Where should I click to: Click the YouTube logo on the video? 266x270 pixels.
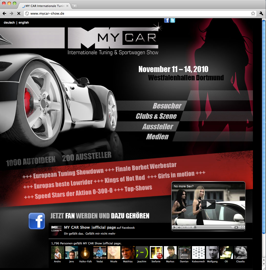pos(239,222)
